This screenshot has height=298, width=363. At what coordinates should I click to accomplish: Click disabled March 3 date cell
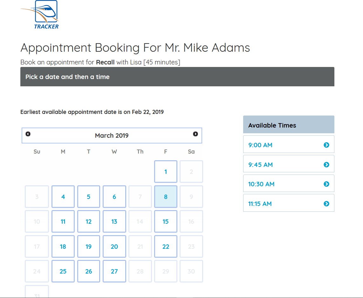37,196
